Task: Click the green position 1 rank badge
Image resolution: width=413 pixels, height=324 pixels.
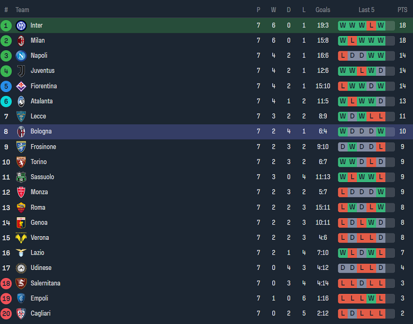Action: point(6,25)
